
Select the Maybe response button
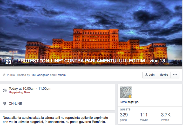(164, 75)
